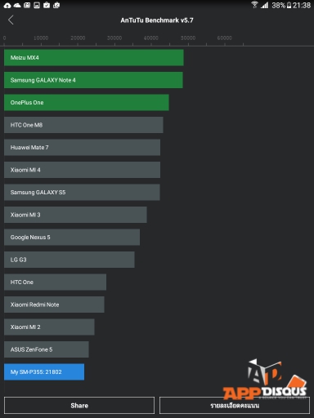This screenshot has width=314, height=418.
Task: Tap the HTC One M8 bar
Action: click(83, 125)
